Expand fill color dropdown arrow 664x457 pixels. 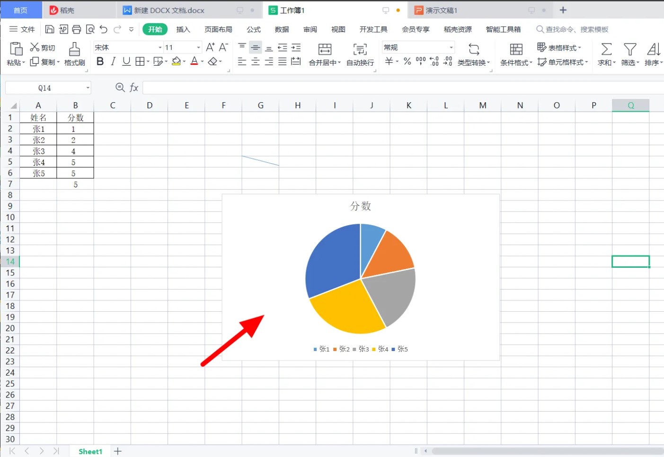tap(184, 62)
